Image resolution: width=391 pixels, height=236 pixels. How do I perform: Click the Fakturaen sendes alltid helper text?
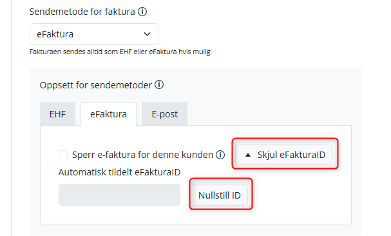(120, 52)
